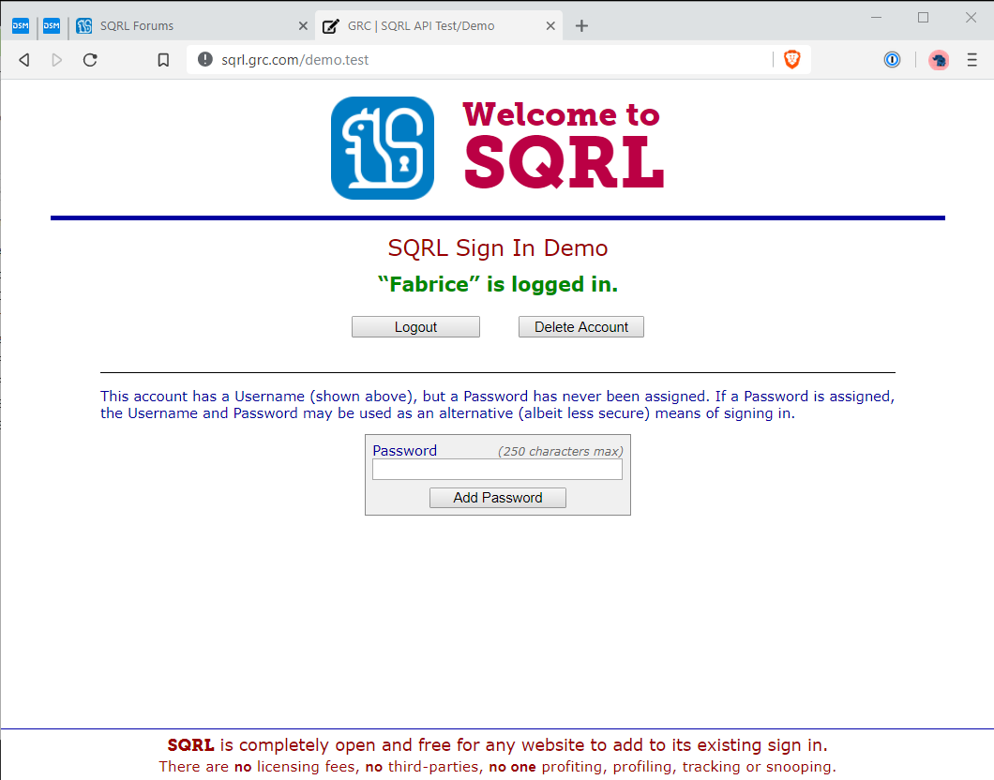Screen dimensions: 994x780
Task: Open a new tab with the plus button
Action: (x=581, y=26)
